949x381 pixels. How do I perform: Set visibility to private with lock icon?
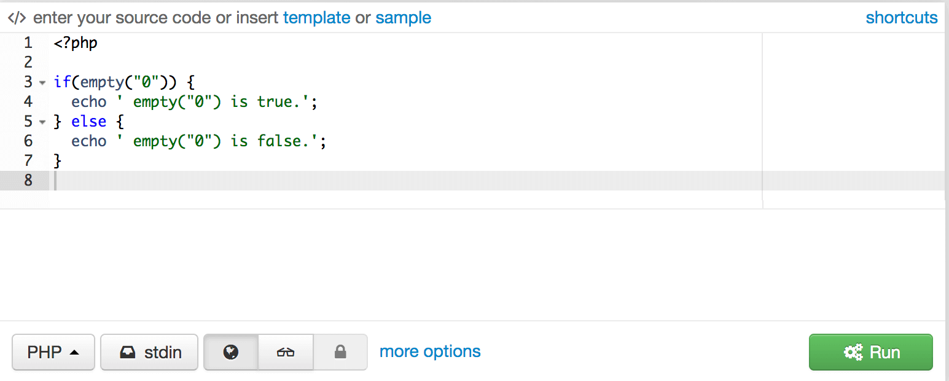coord(340,352)
